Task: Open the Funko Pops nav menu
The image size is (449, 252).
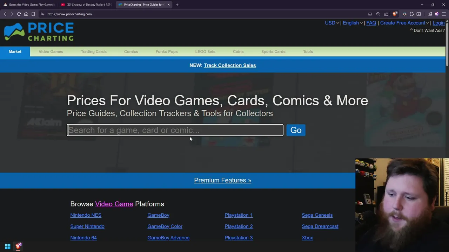Action: (167, 51)
